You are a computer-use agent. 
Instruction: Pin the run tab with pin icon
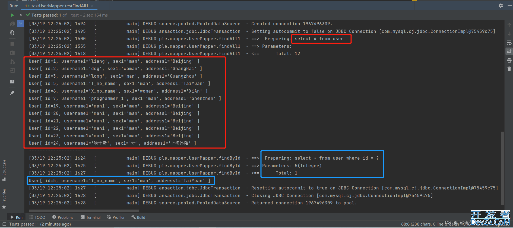click(12, 93)
